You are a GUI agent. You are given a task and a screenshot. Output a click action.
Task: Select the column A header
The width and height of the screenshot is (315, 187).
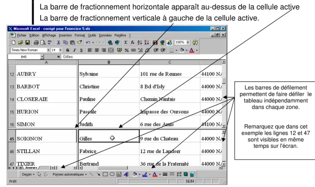tap(46, 62)
